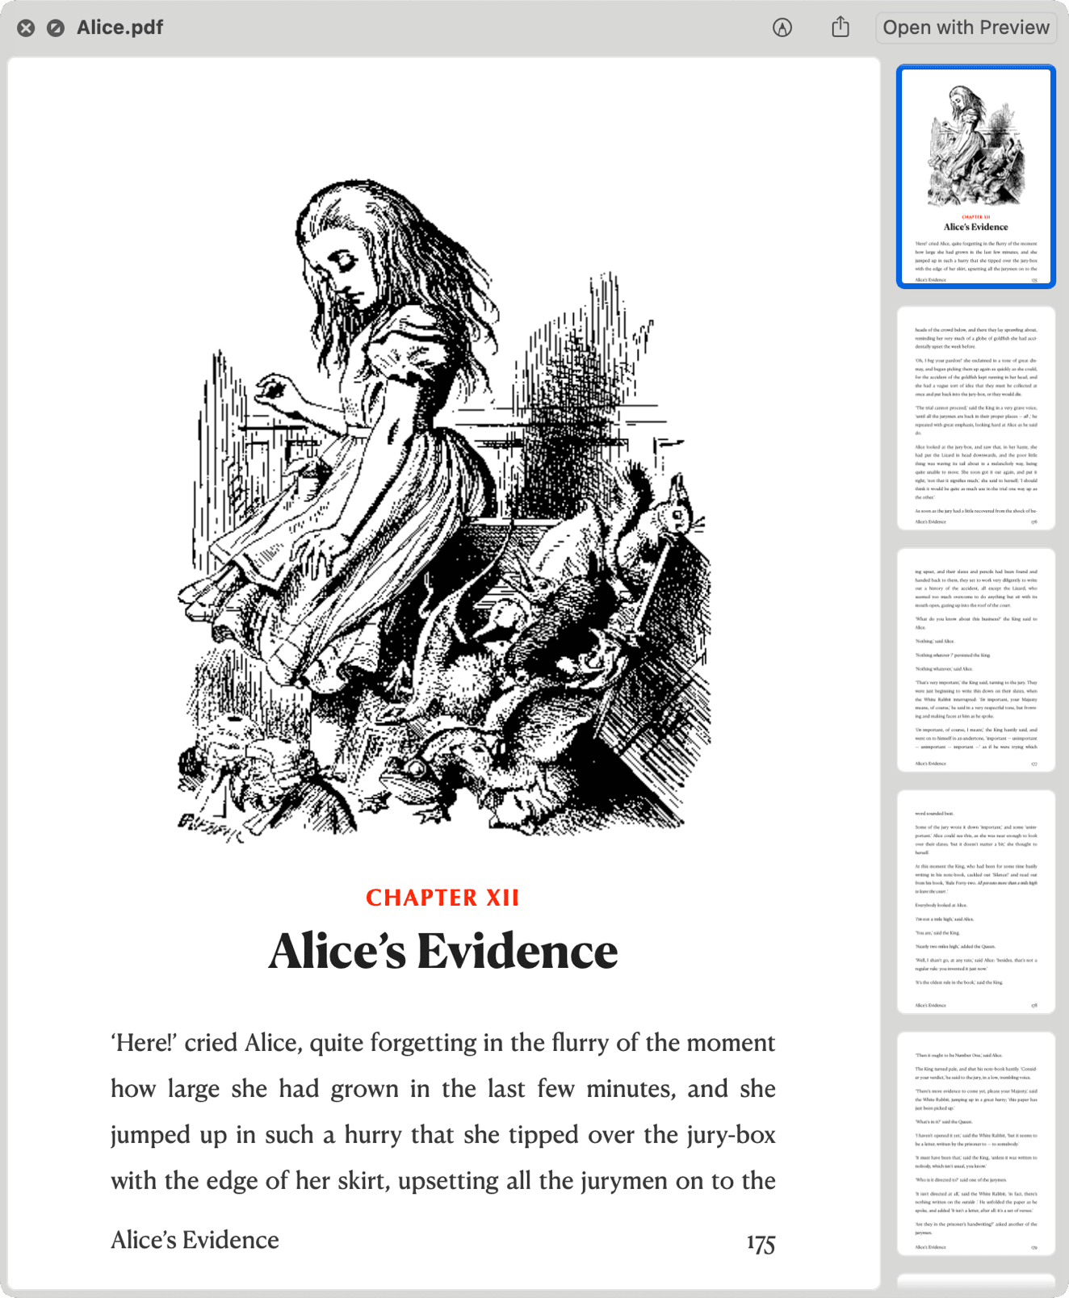Click the Alice.pdf file title
The image size is (1069, 1298).
pos(119,27)
